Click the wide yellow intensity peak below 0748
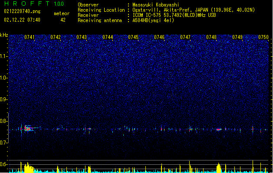Image resolution: width=273 pixels, height=173 pixels. point(219,168)
